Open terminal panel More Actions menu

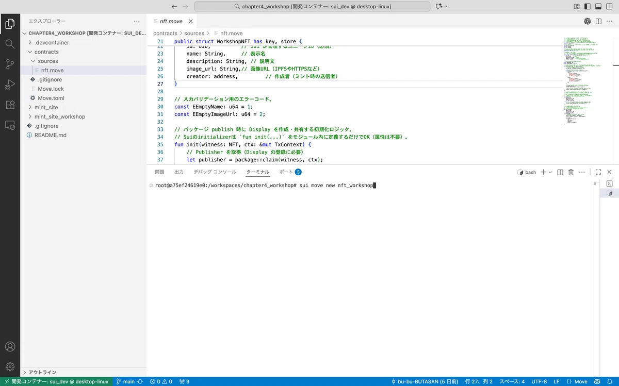pyautogui.click(x=582, y=172)
